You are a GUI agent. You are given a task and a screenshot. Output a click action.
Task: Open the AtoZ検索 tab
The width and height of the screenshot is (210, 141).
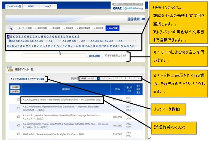coord(112,28)
